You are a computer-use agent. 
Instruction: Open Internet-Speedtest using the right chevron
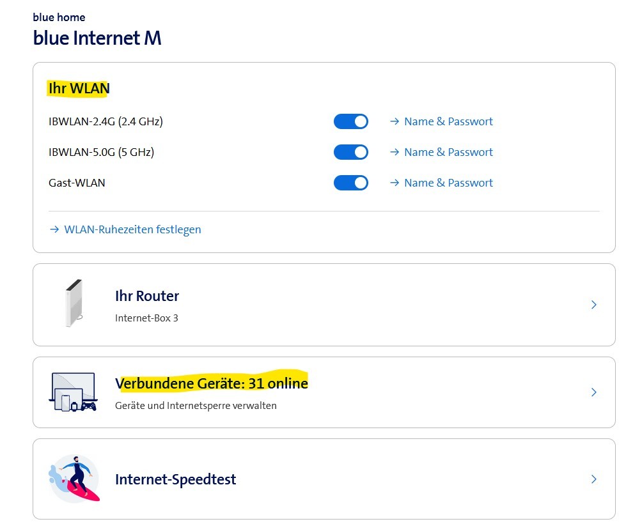point(594,479)
